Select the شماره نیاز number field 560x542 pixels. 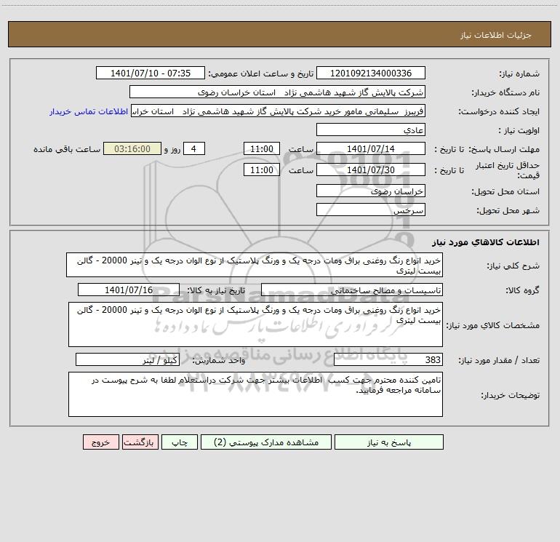pyautogui.click(x=371, y=73)
